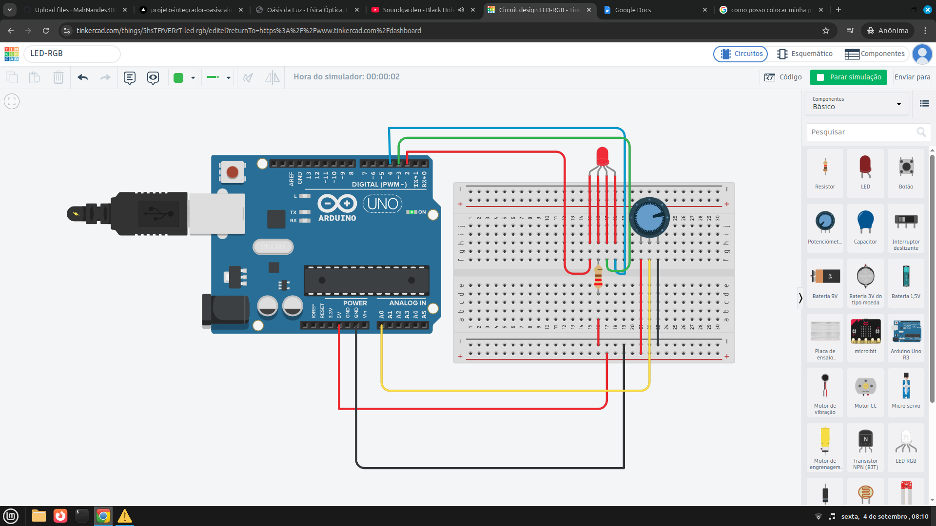Select the LED RGB component
The width and height of the screenshot is (936, 526).
906,447
